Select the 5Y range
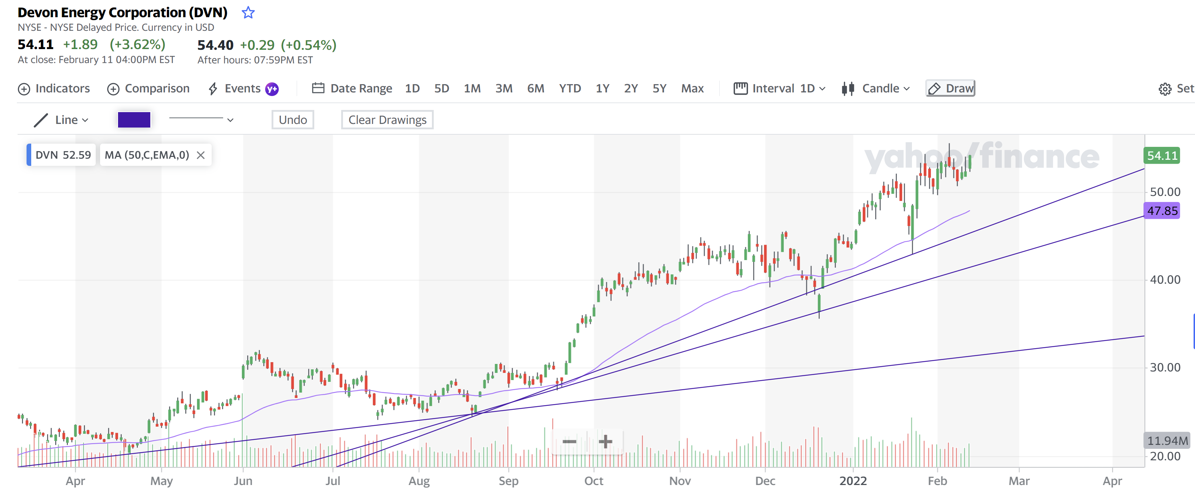The height and width of the screenshot is (504, 1195). coord(659,88)
